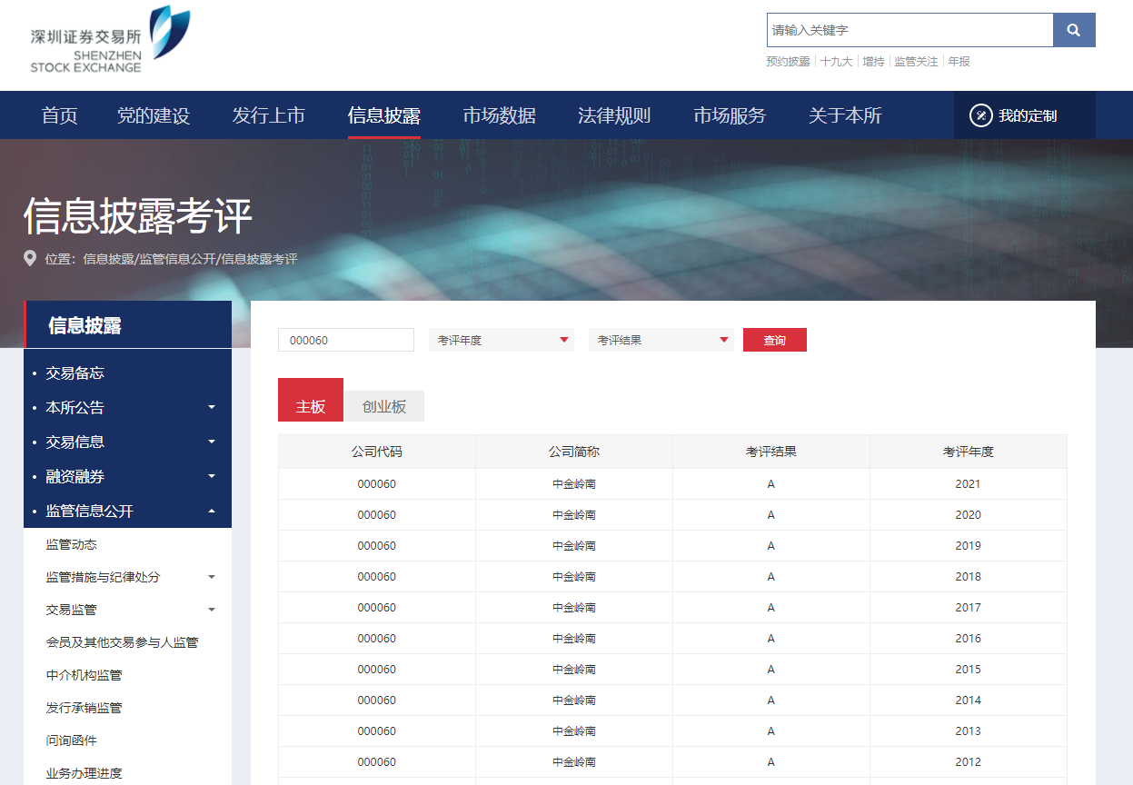Switch to the 创业板 tab

(383, 406)
